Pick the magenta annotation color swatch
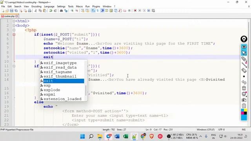 (x=242, y=113)
